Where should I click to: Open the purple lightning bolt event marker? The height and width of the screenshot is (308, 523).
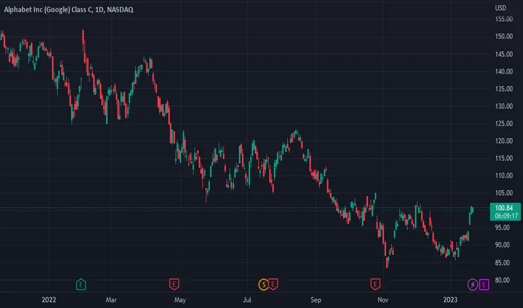coord(472,284)
